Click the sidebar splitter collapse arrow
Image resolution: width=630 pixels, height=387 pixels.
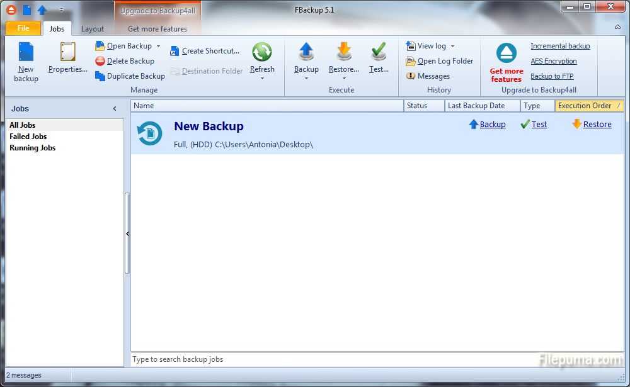127,233
